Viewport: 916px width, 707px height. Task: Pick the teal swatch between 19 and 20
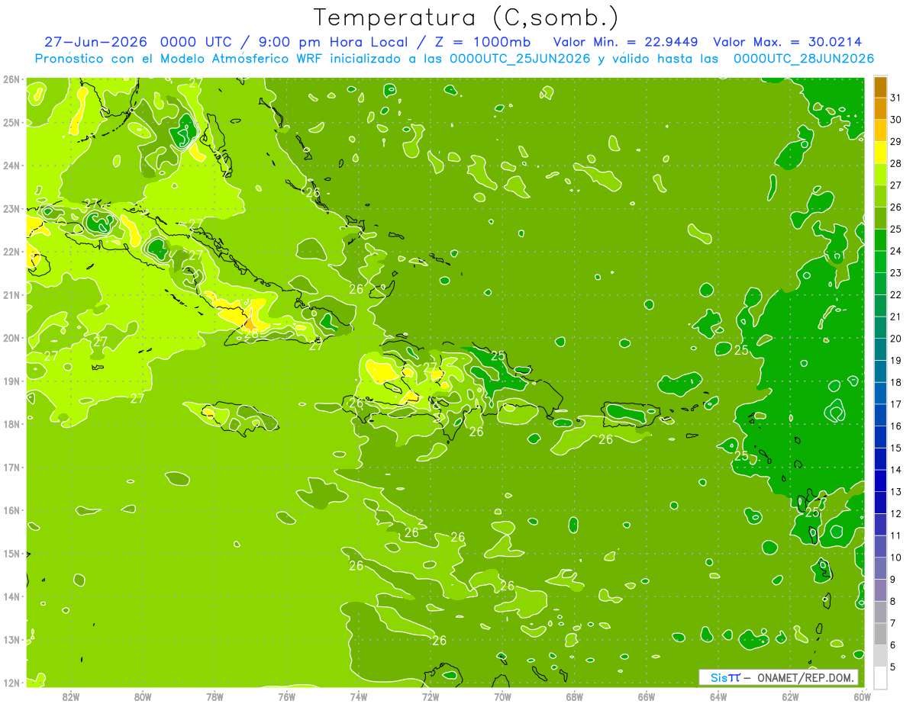[x=880, y=350]
